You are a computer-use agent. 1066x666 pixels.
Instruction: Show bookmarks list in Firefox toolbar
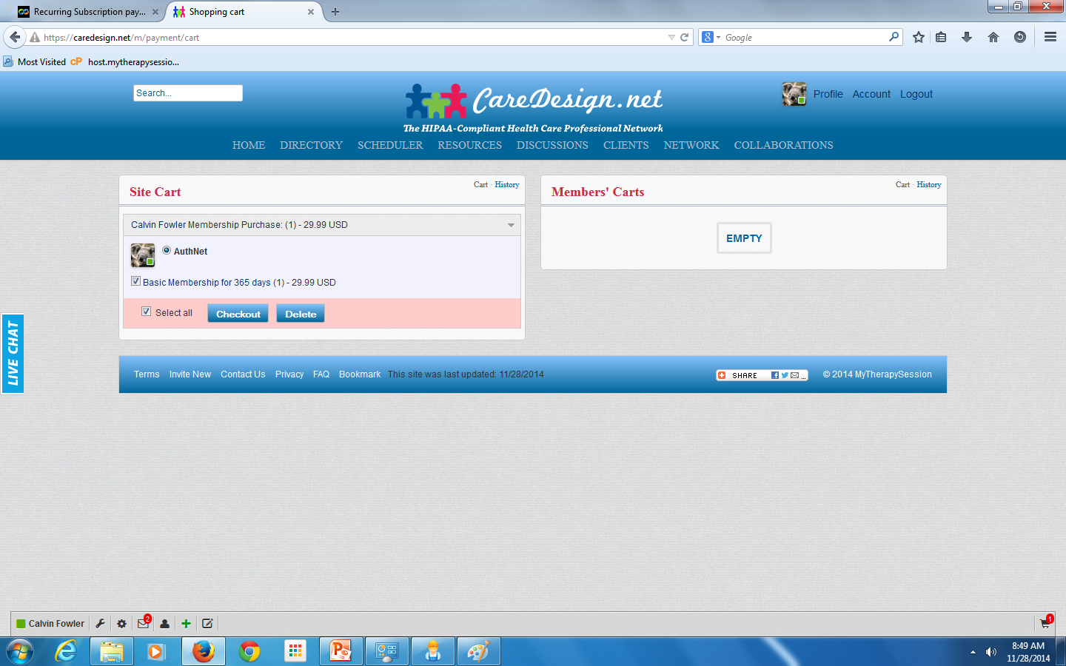pyautogui.click(x=941, y=37)
